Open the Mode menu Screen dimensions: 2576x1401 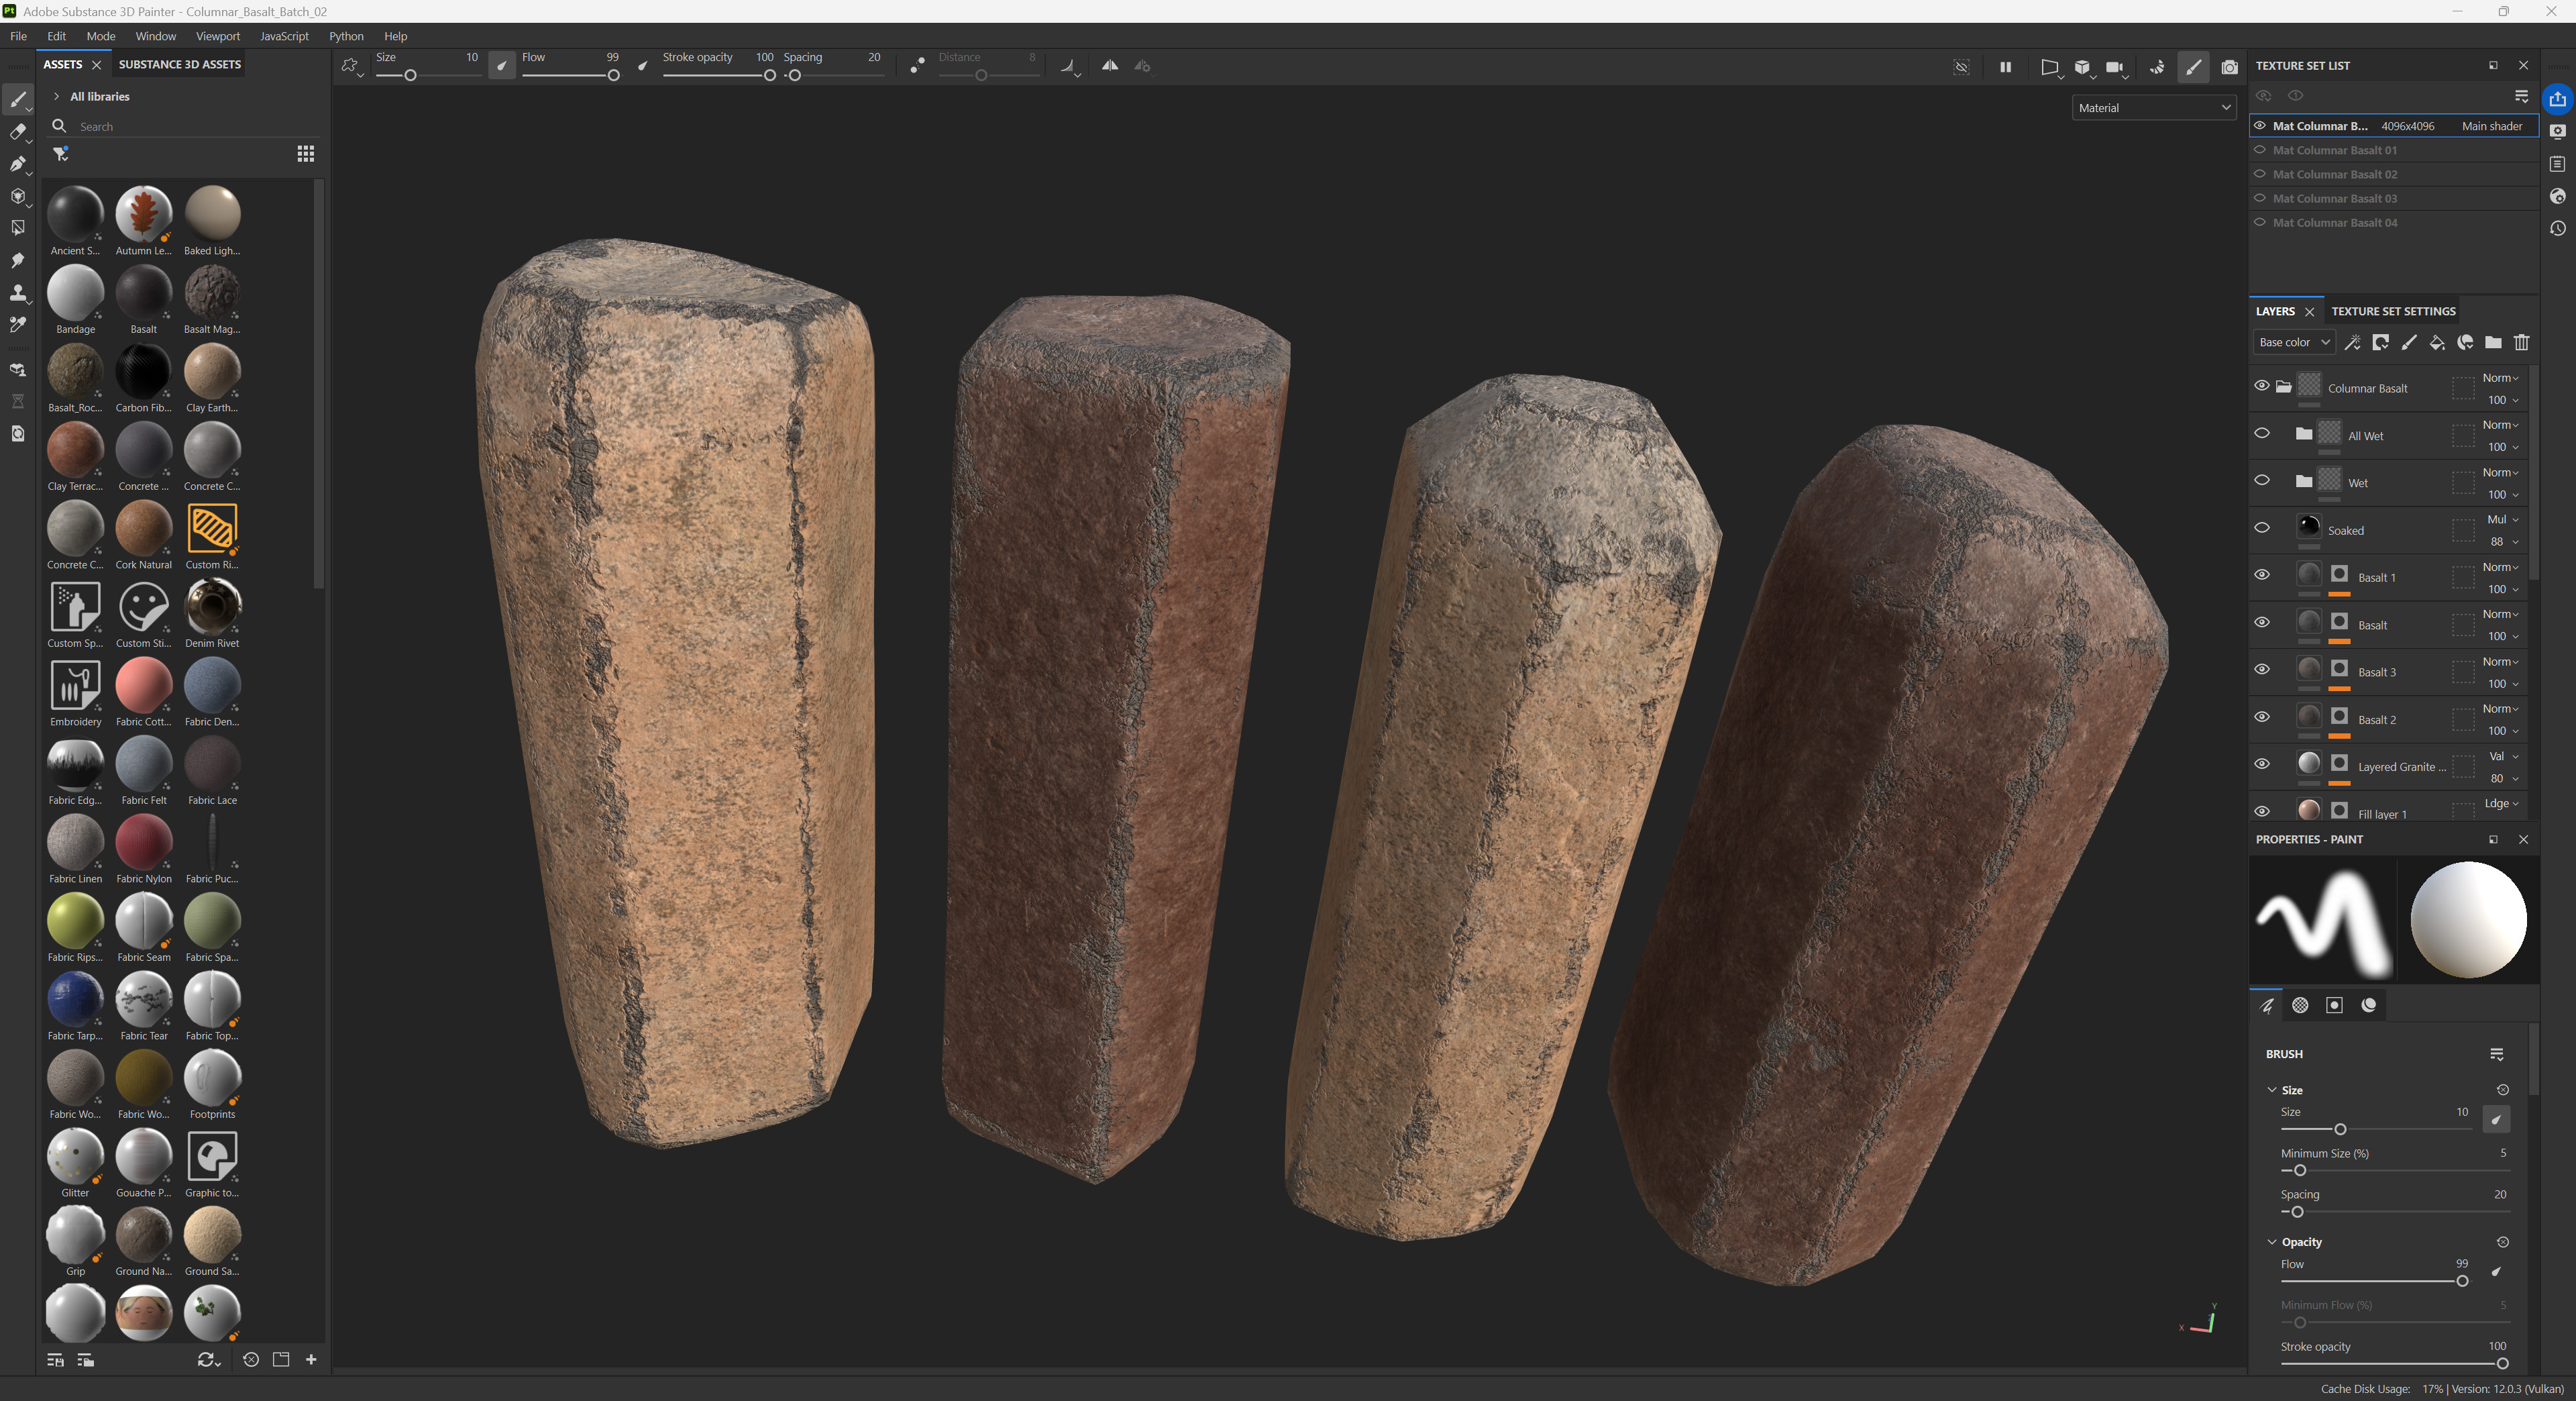click(101, 36)
